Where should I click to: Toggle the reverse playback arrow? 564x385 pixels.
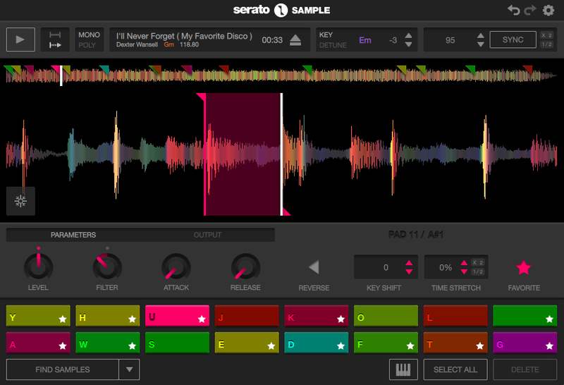pos(314,267)
